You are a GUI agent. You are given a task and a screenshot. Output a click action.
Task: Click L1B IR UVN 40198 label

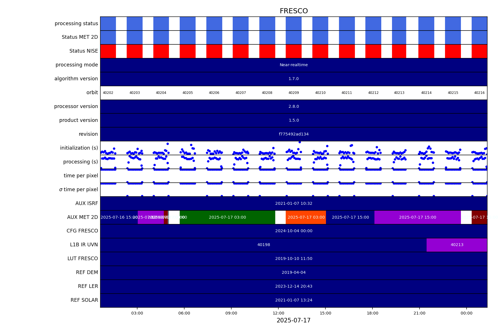click(264, 245)
